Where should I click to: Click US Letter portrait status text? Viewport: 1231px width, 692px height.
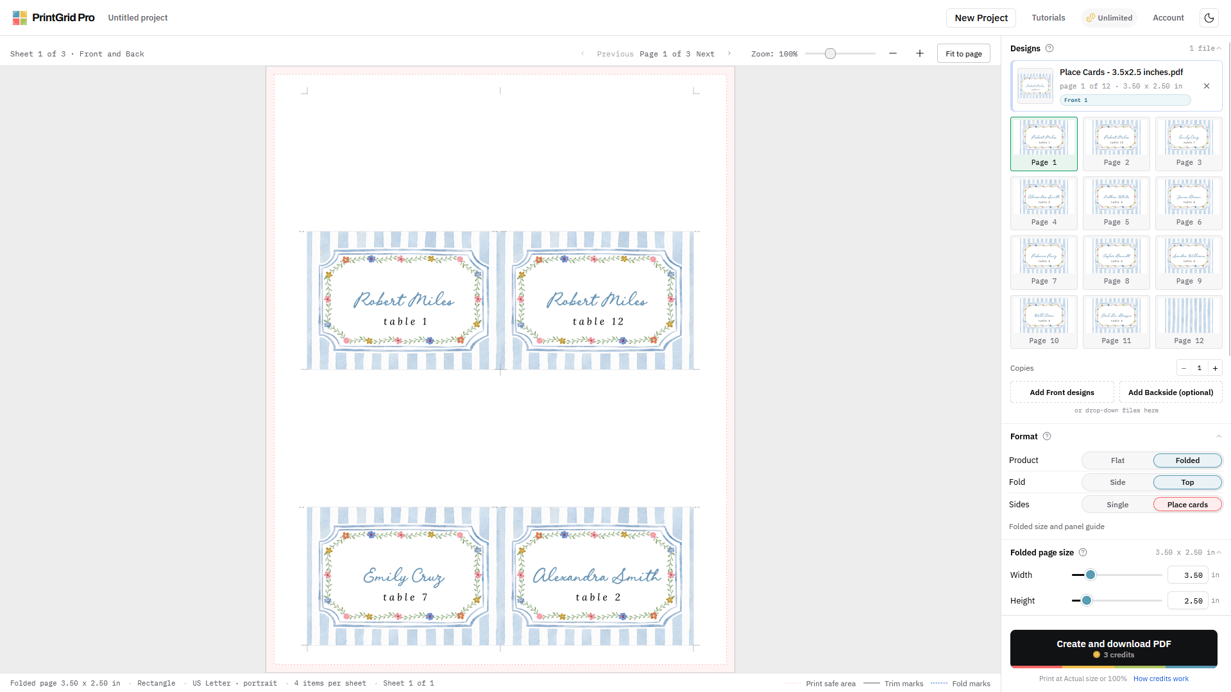tap(235, 684)
